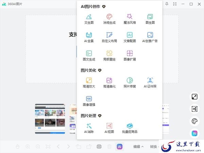Open the gallery screenshot thumbnail on left

point(50,119)
